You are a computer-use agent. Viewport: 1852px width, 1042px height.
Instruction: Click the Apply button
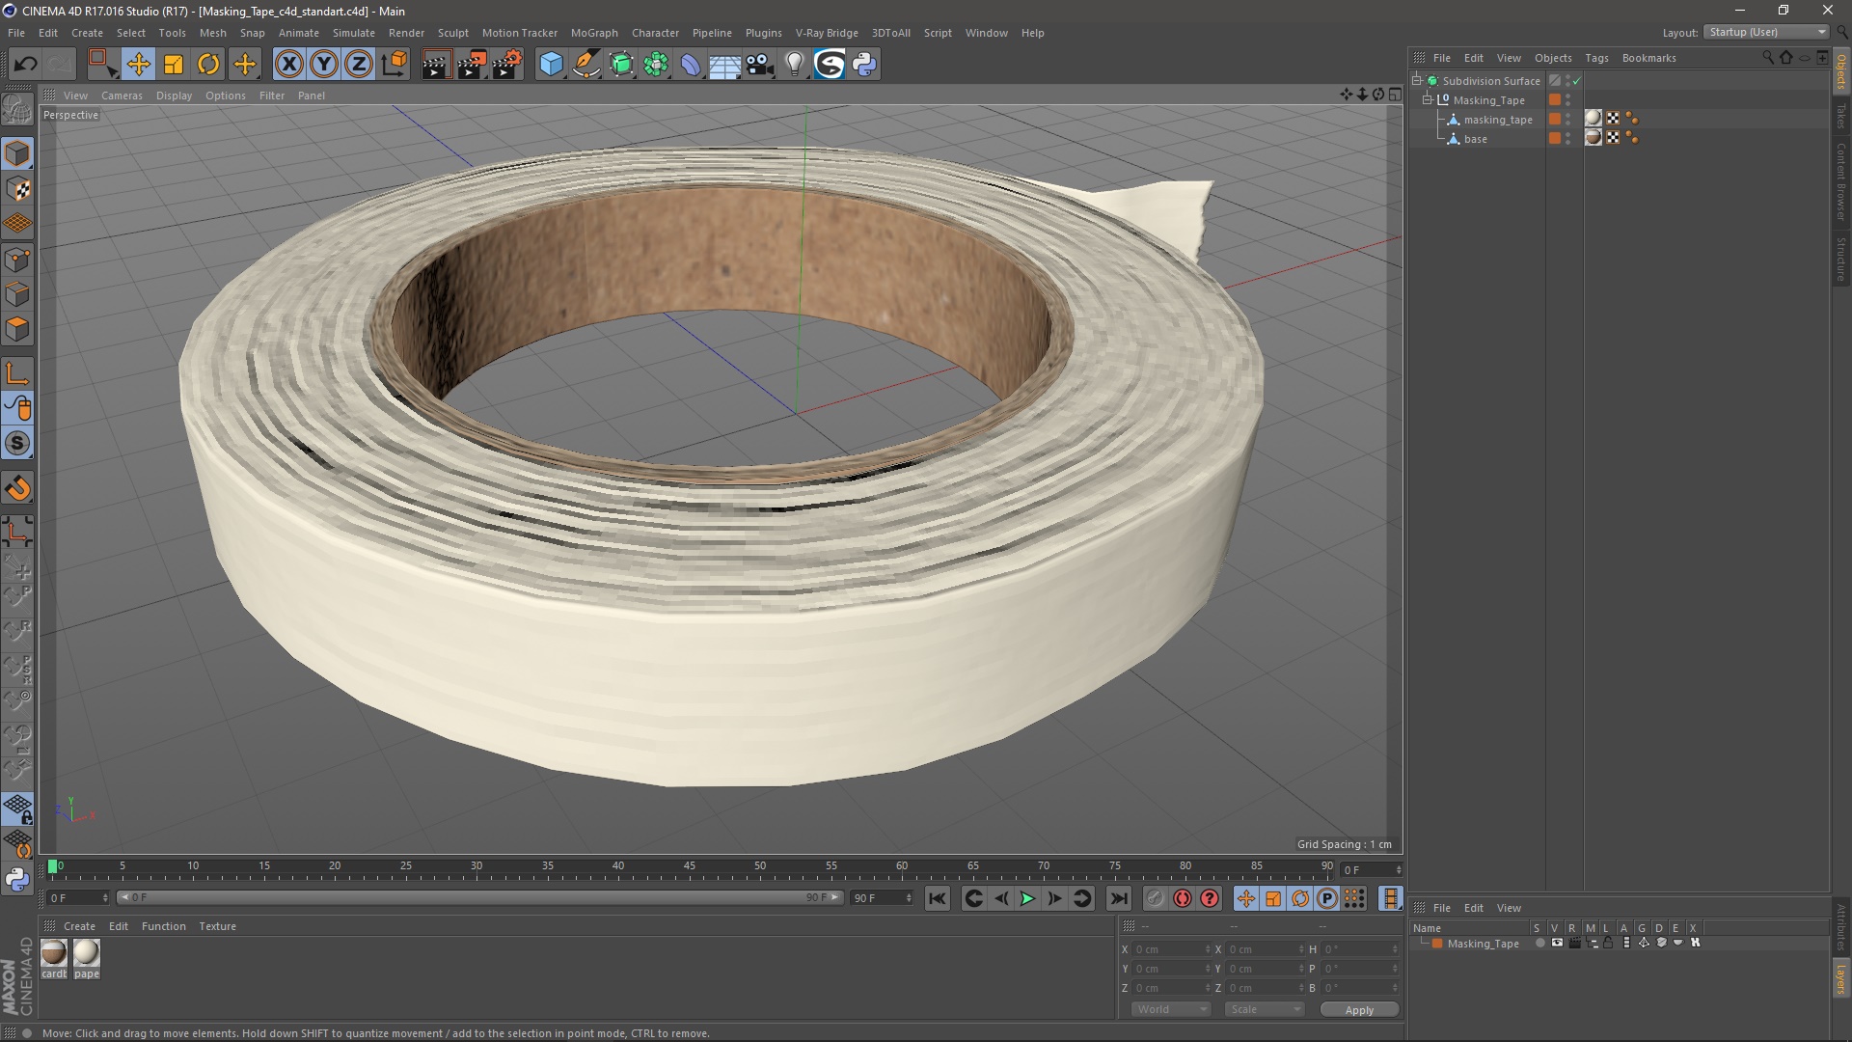point(1358,1010)
